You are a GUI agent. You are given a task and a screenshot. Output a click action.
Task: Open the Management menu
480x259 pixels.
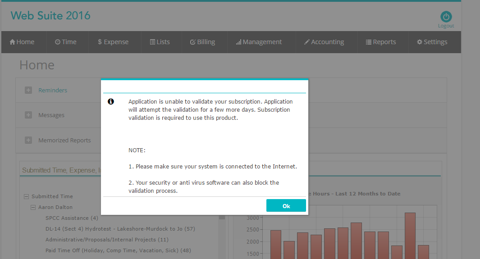pos(259,42)
